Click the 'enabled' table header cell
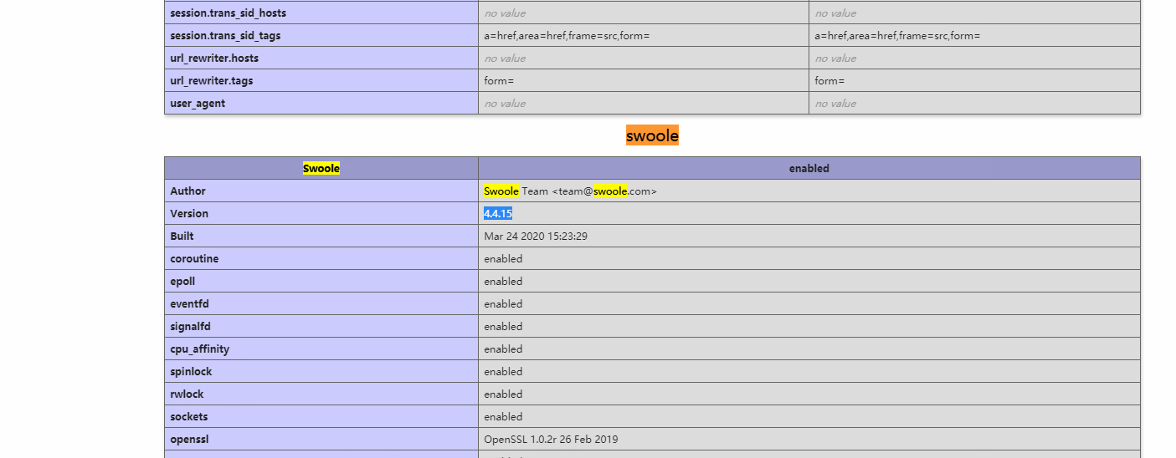 (x=809, y=168)
